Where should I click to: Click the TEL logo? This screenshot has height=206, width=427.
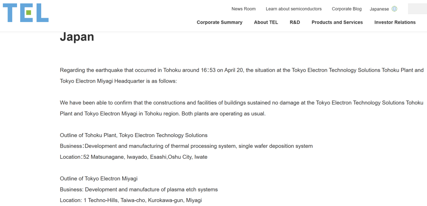point(26,13)
